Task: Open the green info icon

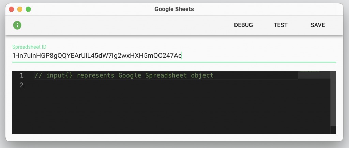Action: (17, 25)
